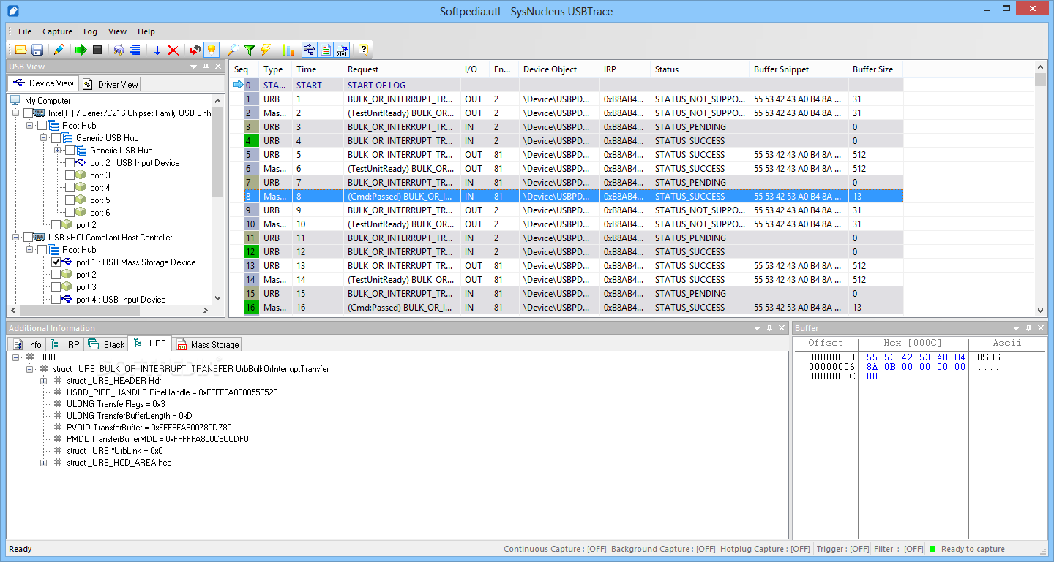Toggle USB View panel with the USB icon
Image resolution: width=1054 pixels, height=562 pixels.
[310, 50]
